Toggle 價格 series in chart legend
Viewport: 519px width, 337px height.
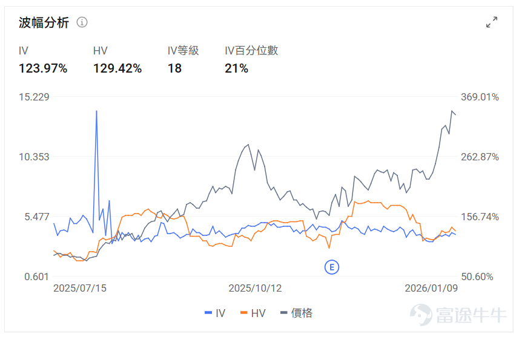[296, 313]
